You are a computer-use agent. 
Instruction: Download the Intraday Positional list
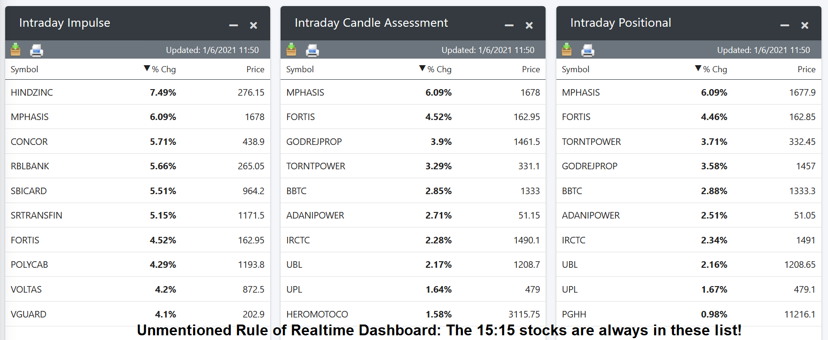[567, 49]
